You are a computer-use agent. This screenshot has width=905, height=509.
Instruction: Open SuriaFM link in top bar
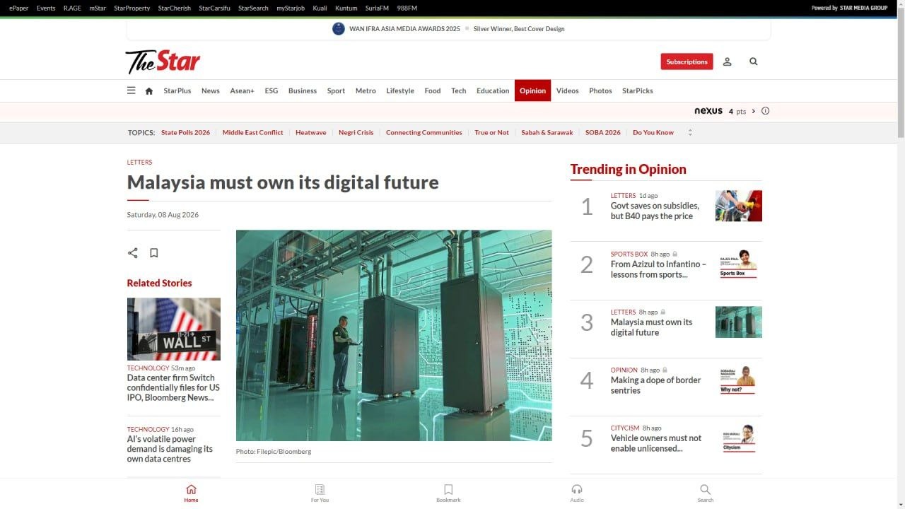[x=377, y=8]
